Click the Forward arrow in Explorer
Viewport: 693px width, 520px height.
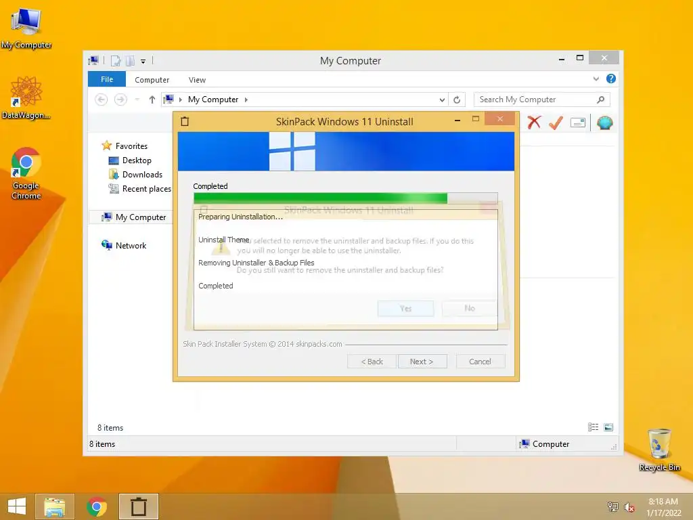(120, 100)
